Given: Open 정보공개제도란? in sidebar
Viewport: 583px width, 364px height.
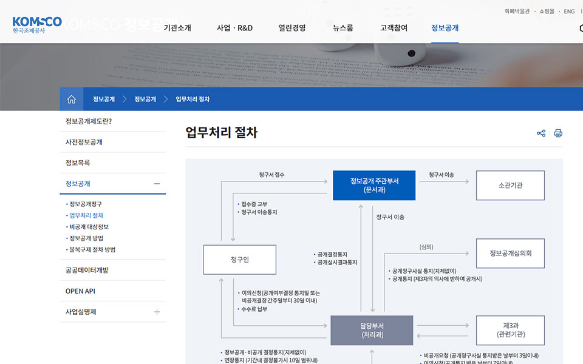Looking at the screenshot, I should tap(89, 121).
